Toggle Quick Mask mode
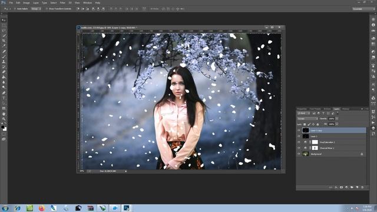This screenshot has width=377, height=212. (4, 134)
